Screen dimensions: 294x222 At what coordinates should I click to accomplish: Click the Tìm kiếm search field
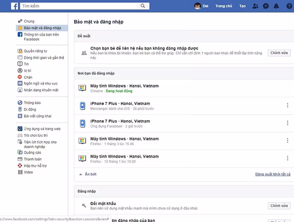tap(80, 6)
